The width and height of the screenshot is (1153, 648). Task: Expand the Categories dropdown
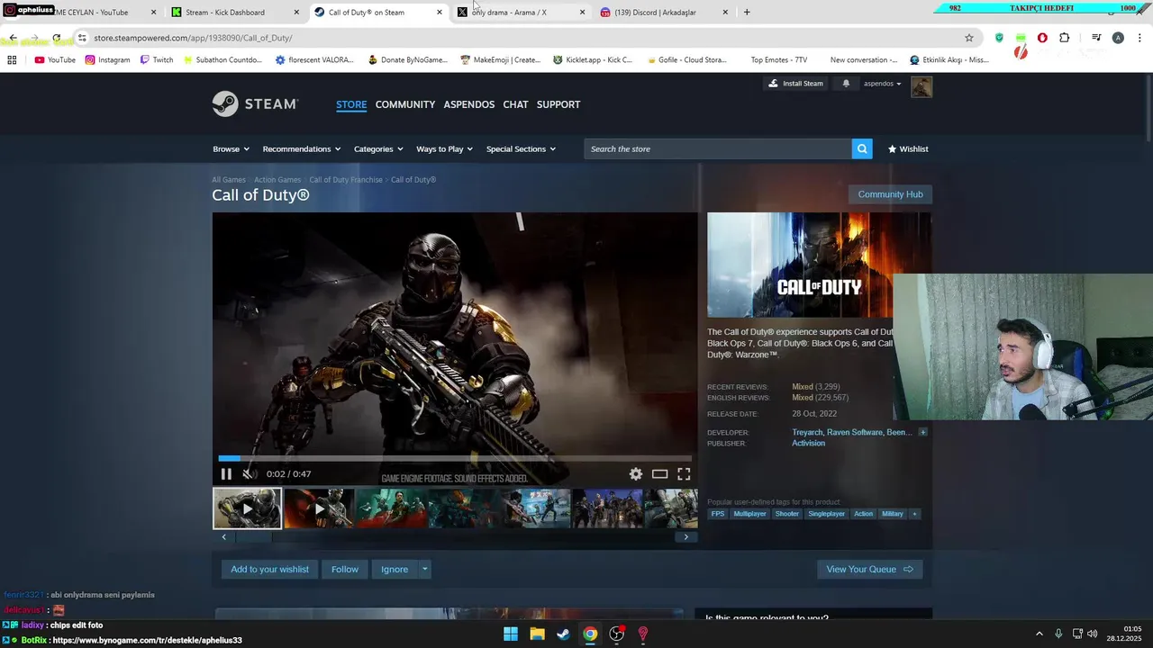[x=378, y=148]
